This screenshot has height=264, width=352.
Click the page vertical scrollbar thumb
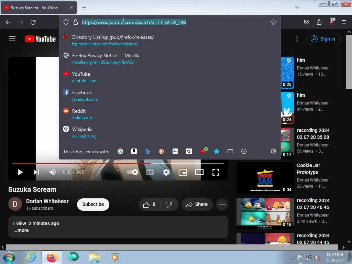point(349,61)
